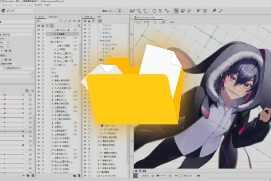The image size is (271, 181).
Task: Click the camera snapshot icon below the canvas
Action: point(136,171)
